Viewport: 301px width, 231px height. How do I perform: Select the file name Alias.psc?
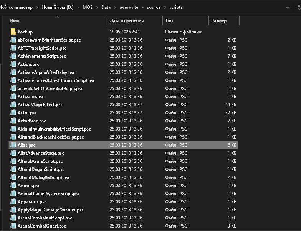[x=26, y=145]
